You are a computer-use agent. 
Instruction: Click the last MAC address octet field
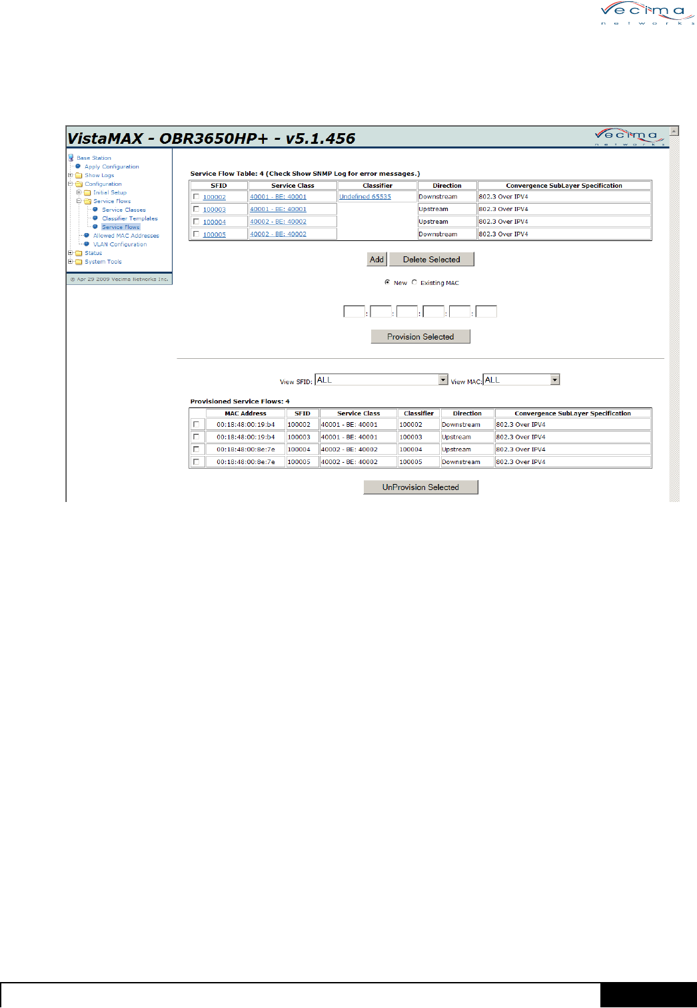pos(486,312)
